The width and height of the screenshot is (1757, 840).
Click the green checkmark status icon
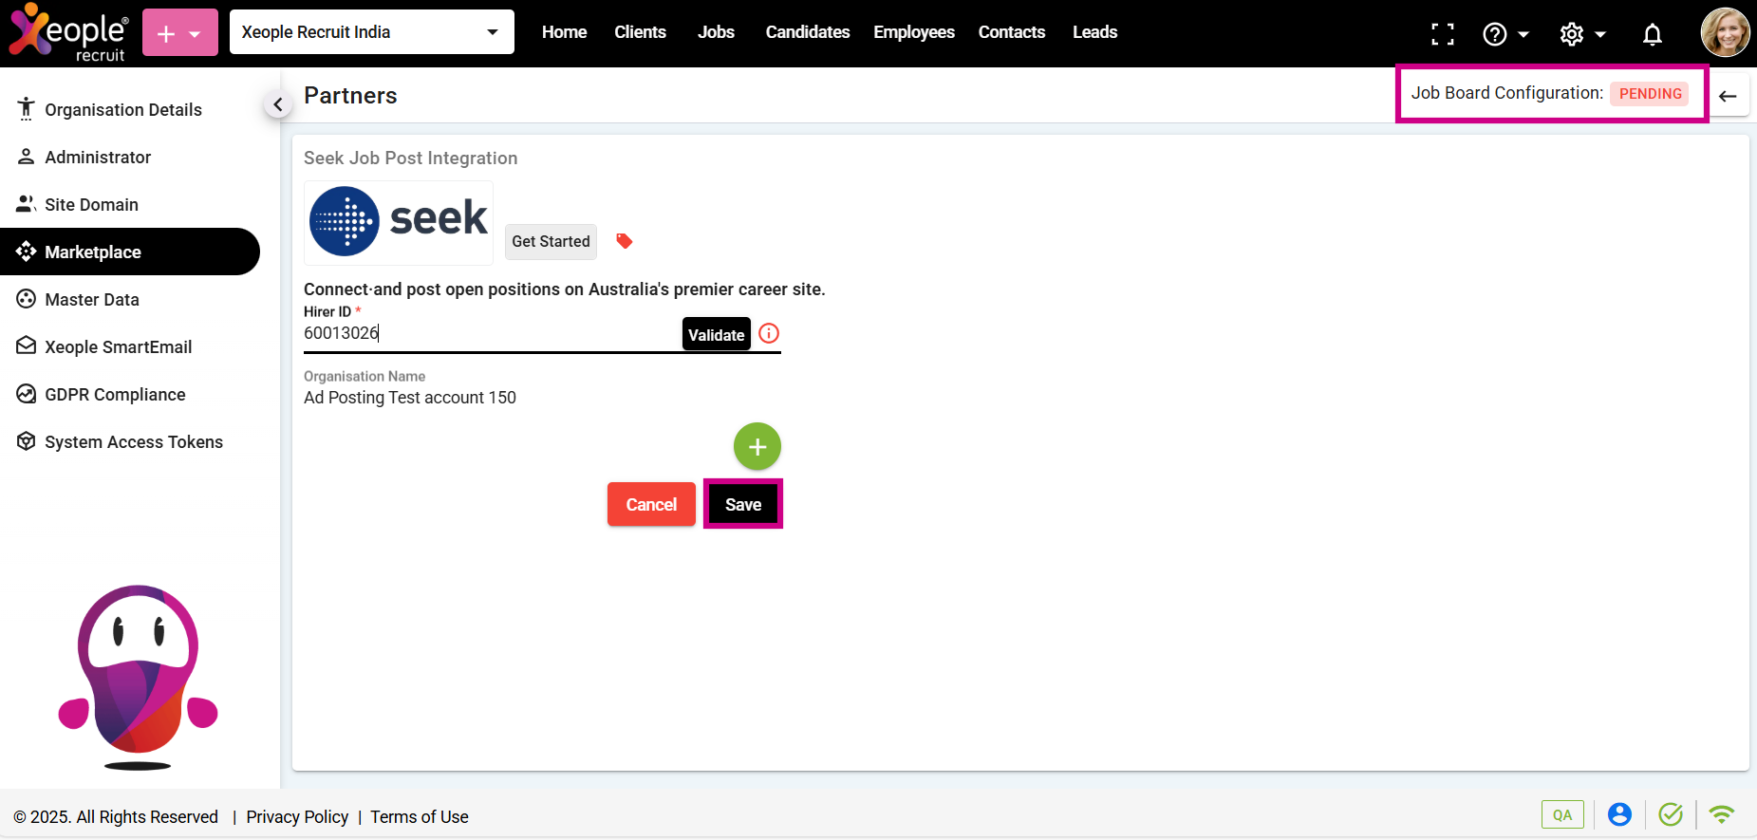[x=1670, y=814]
